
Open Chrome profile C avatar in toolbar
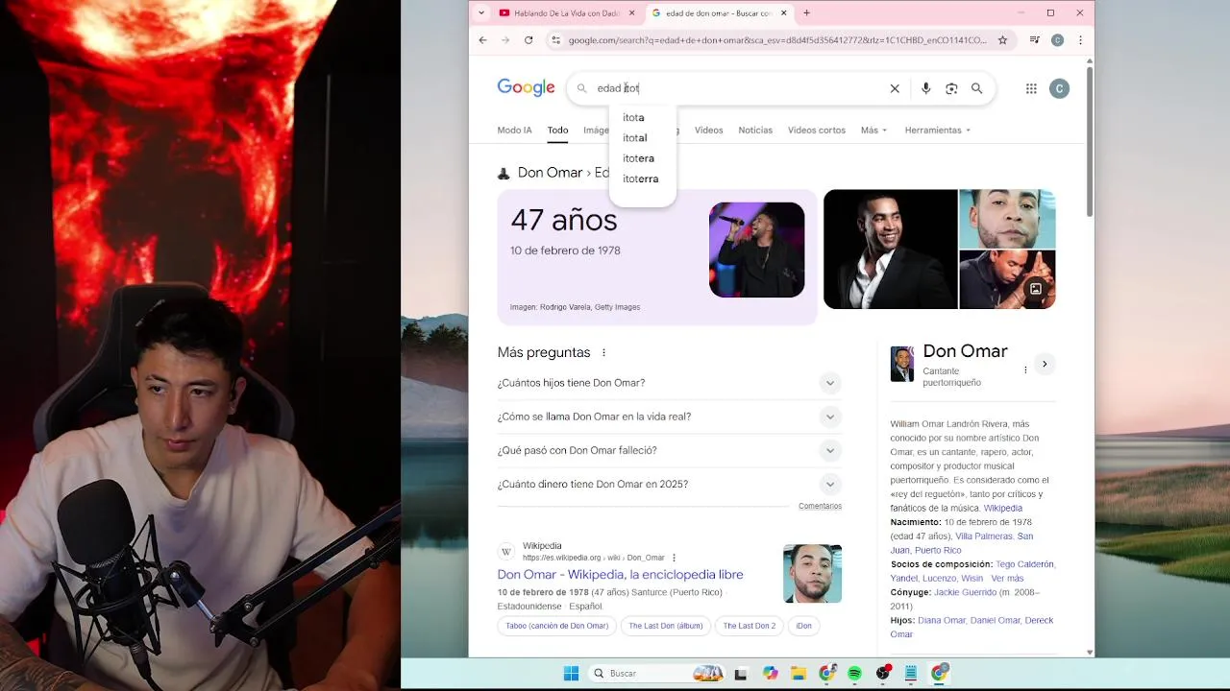pos(1057,40)
